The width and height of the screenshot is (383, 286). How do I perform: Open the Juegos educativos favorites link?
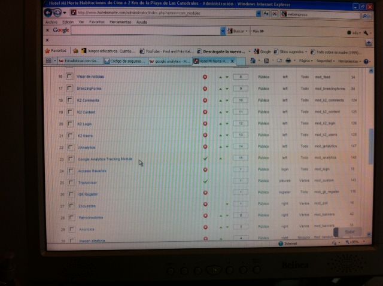pos(108,51)
